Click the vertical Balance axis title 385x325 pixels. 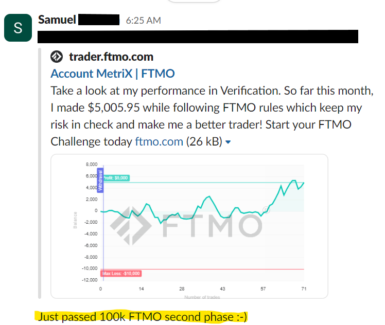tap(75, 220)
